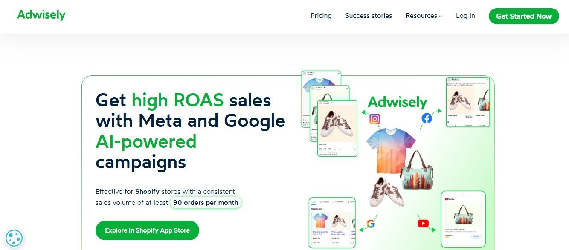
Task: Click the Google icon in hero graphic
Action: [371, 224]
